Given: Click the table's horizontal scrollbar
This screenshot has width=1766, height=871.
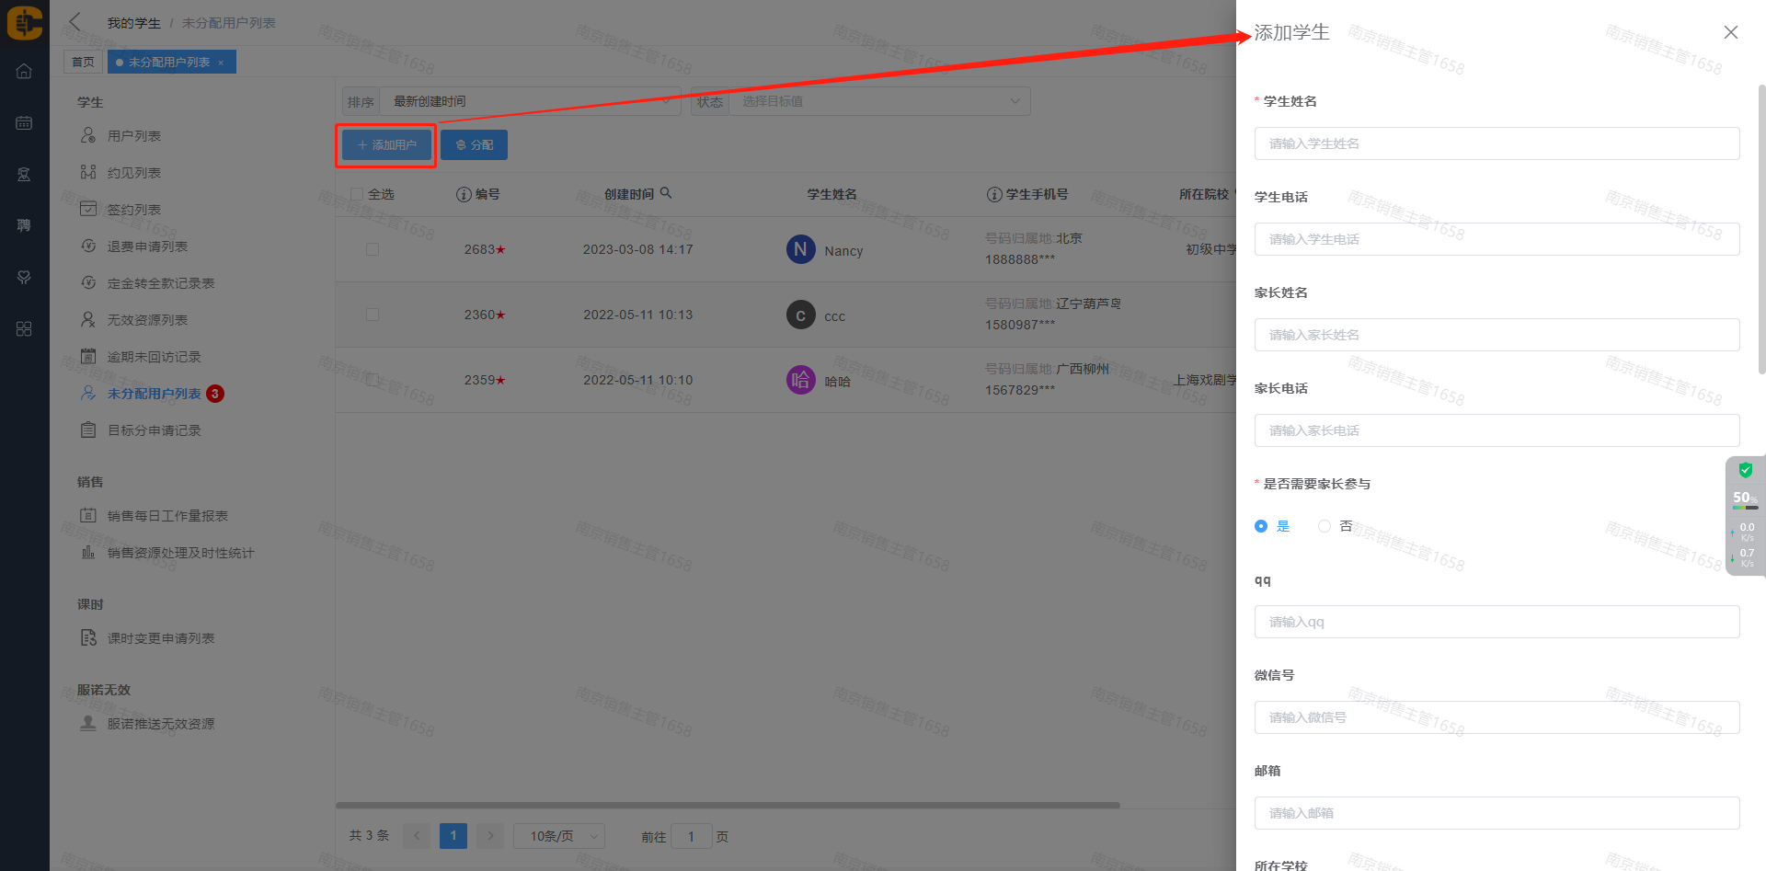Looking at the screenshot, I should tap(727, 805).
